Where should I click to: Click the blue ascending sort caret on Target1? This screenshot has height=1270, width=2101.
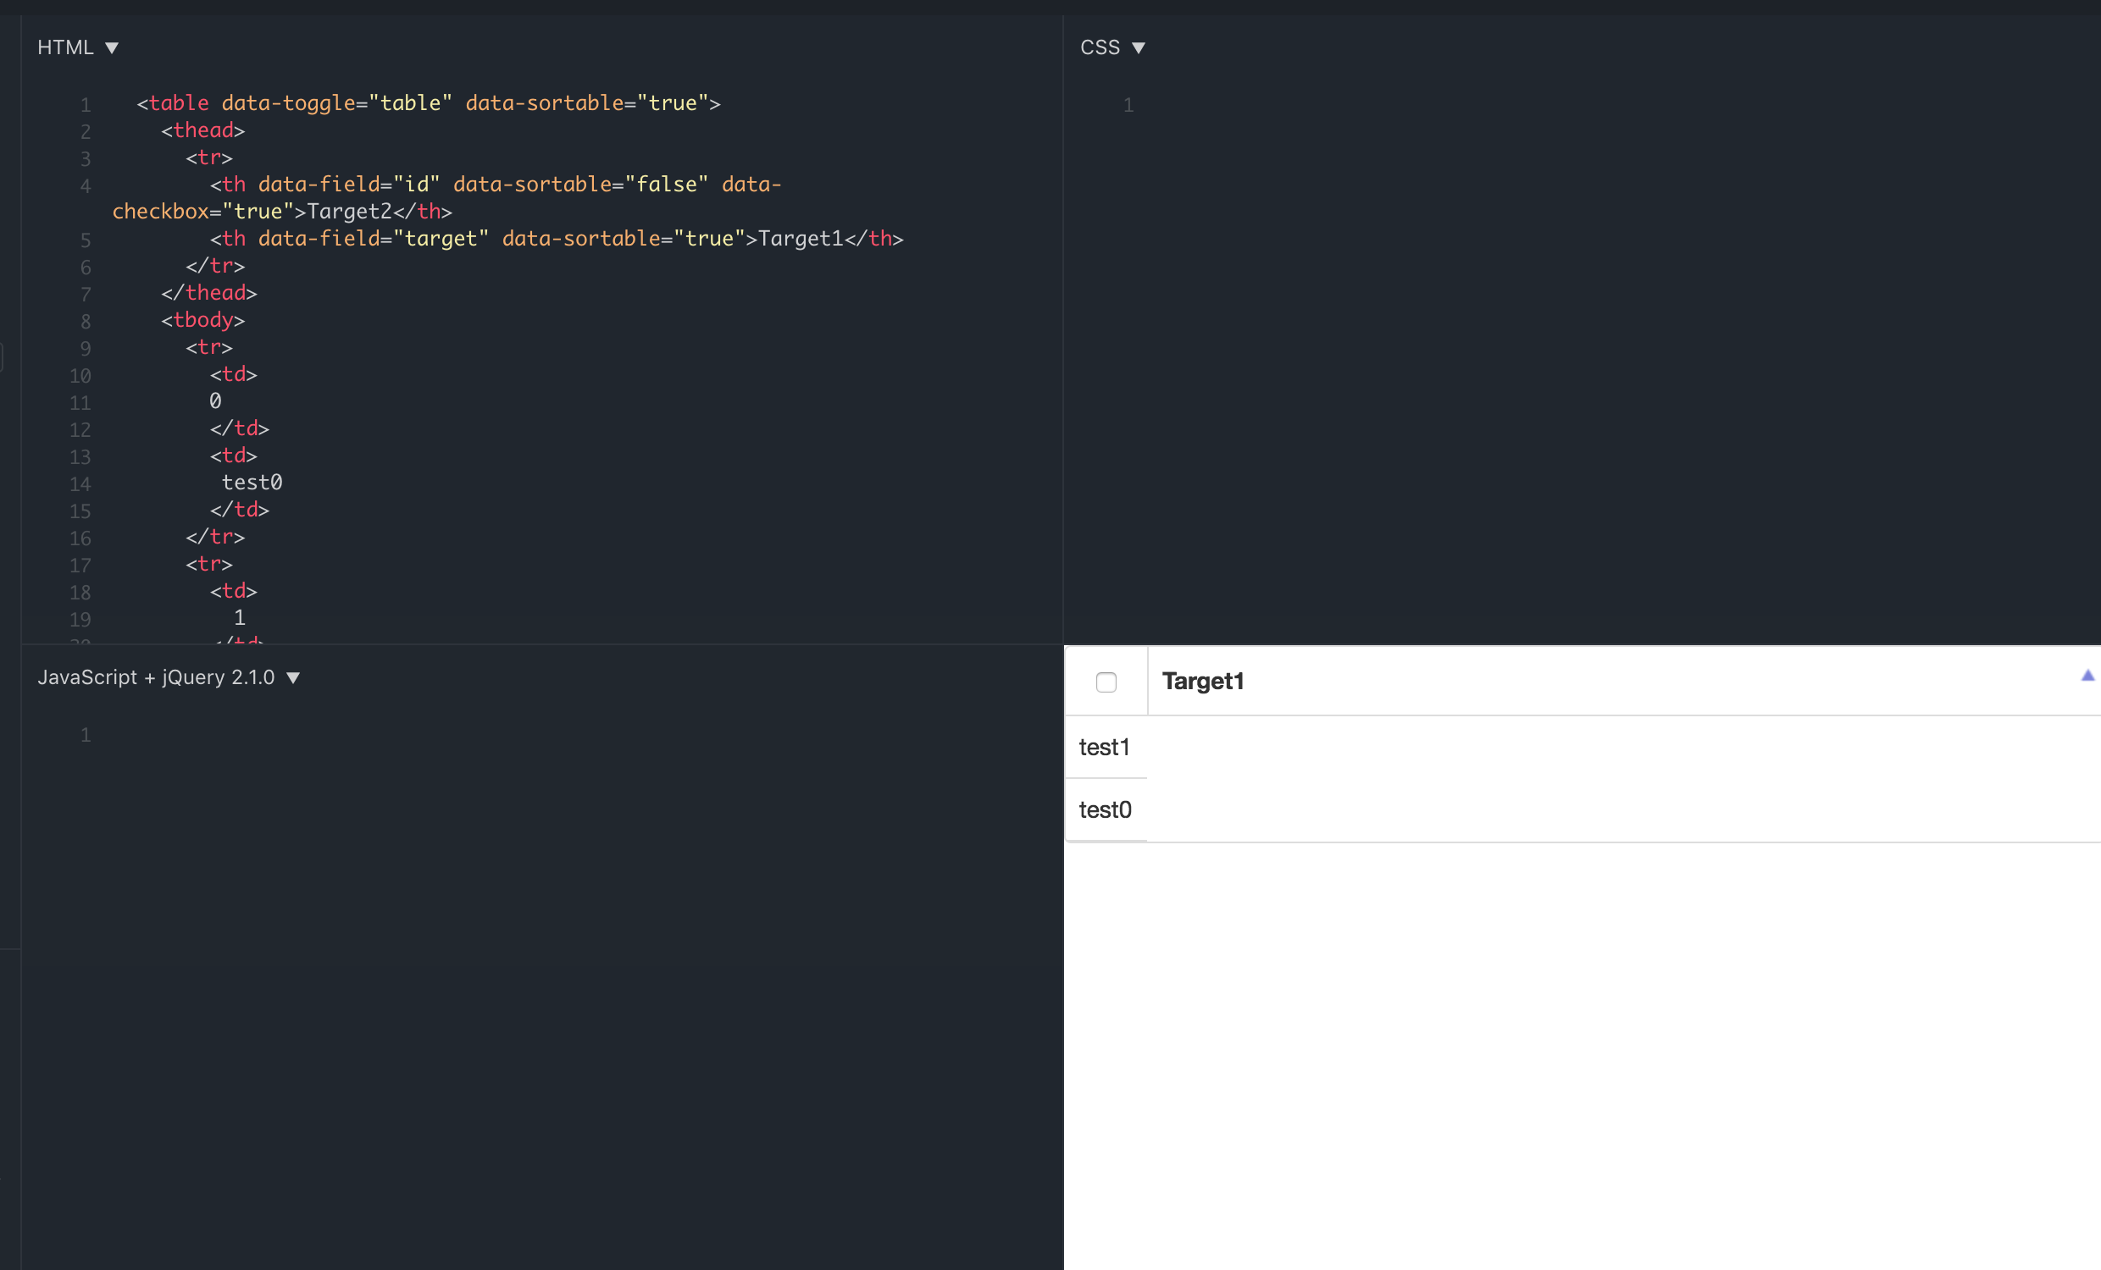2087,674
